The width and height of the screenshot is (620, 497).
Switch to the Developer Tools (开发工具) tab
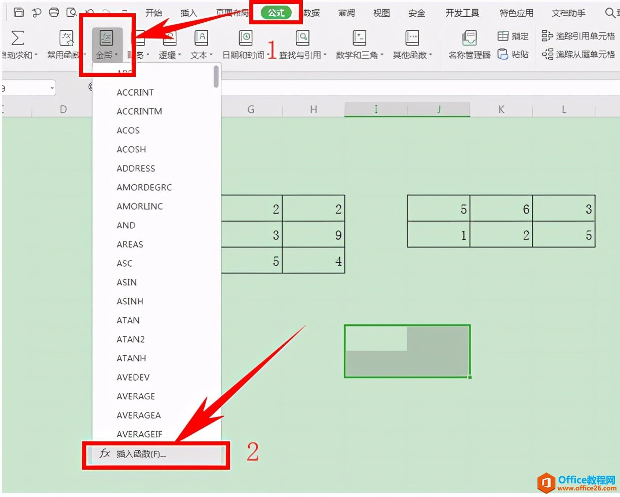(462, 13)
